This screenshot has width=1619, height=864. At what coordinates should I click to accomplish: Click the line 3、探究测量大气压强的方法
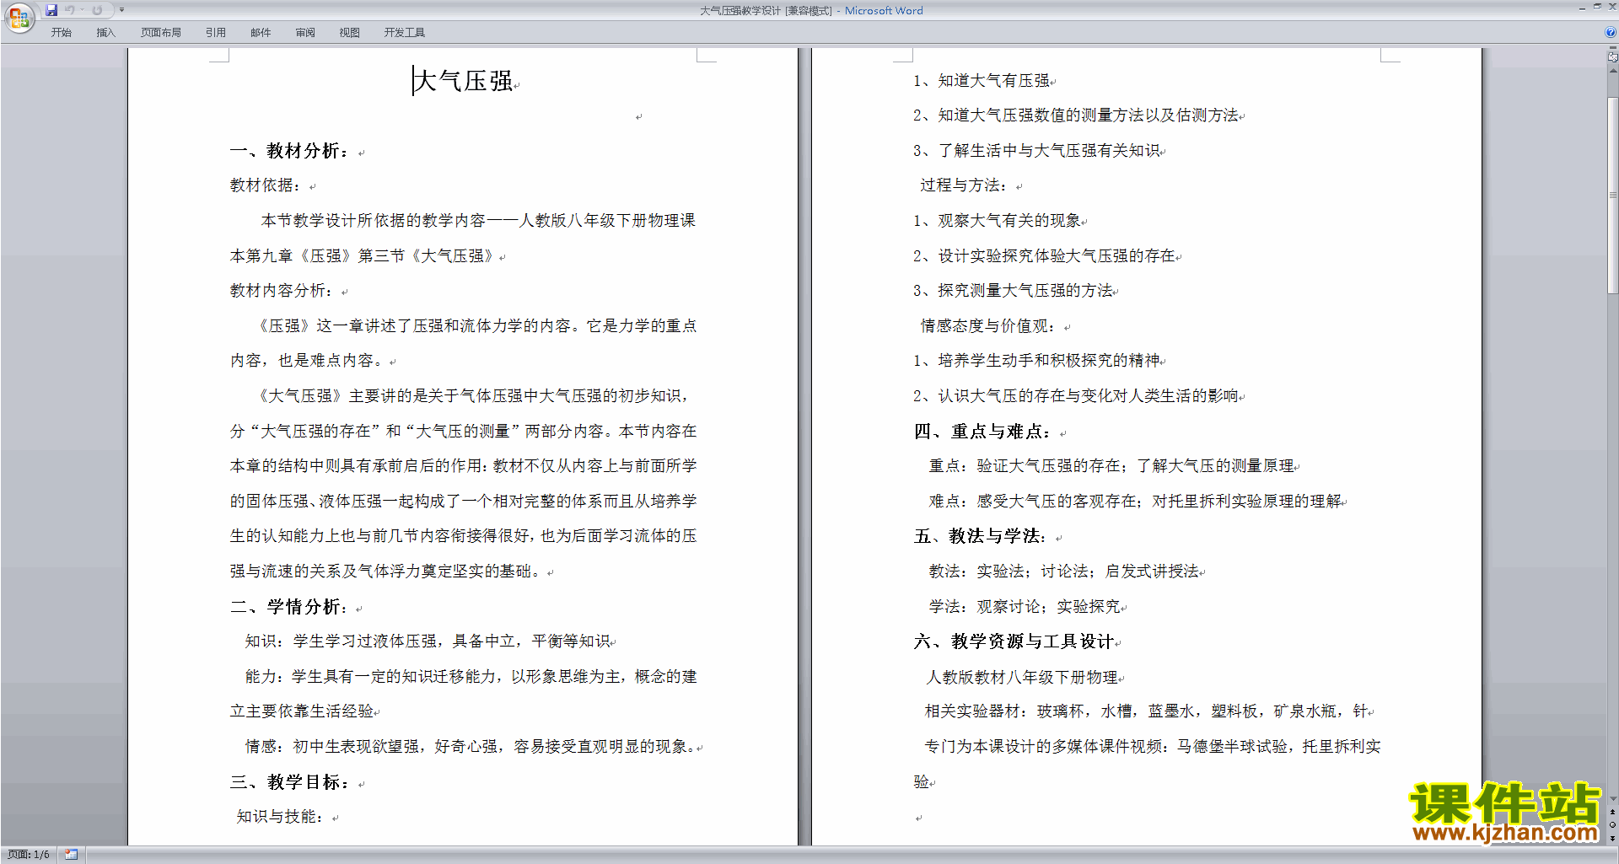[x=1013, y=291]
